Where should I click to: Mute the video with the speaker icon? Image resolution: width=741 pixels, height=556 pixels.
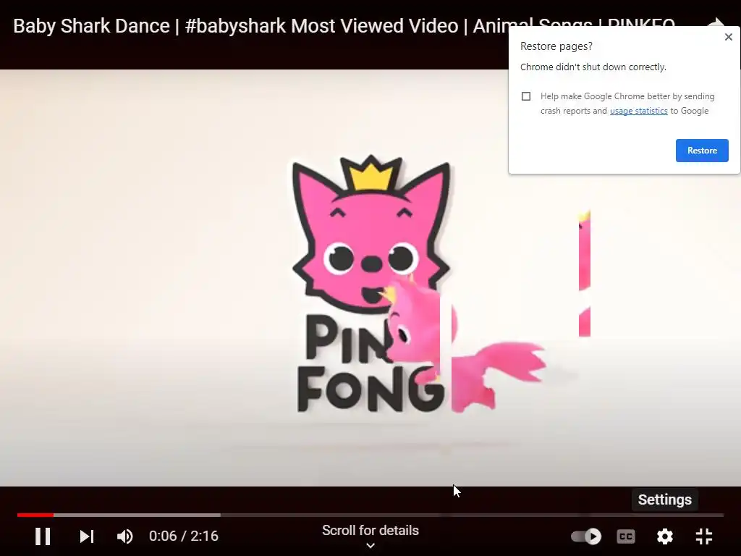coord(124,536)
